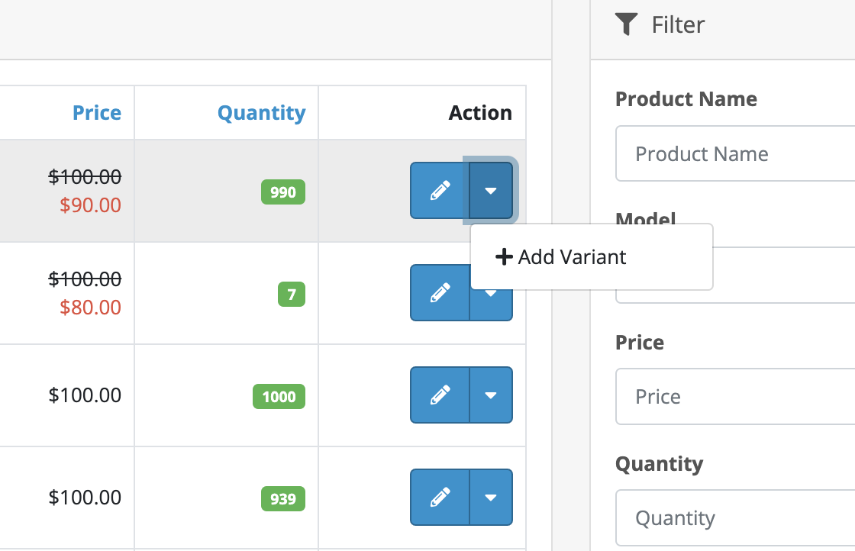Click struck-through $100.00 above $90.00
The height and width of the screenshot is (551, 855).
85,176
